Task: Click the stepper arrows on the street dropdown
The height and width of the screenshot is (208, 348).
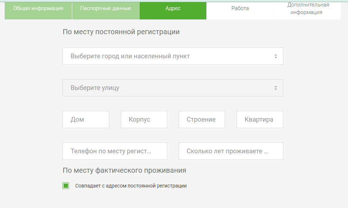Action: pos(275,87)
